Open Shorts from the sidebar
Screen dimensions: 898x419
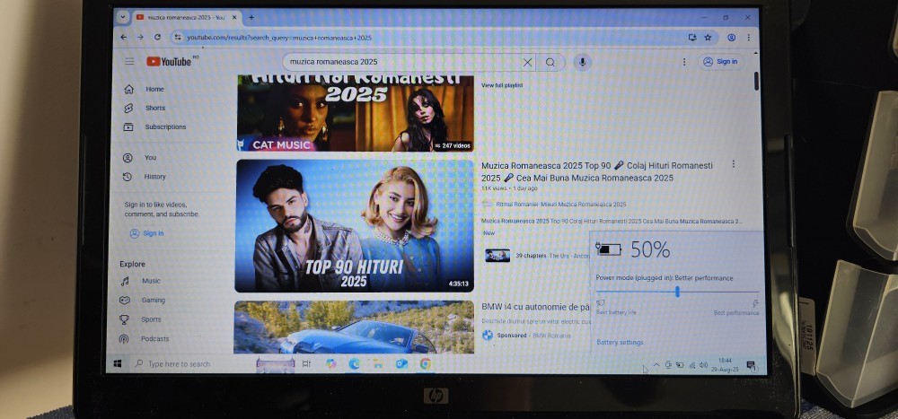154,108
